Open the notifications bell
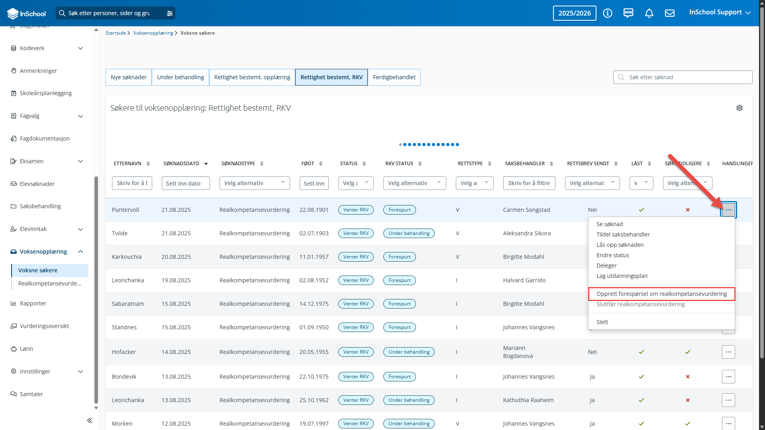The height and width of the screenshot is (430, 765). pyautogui.click(x=649, y=13)
